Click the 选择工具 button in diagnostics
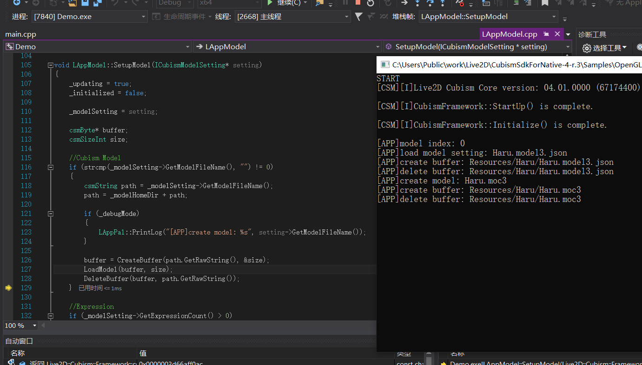Viewport: 642px width, 365px height. (605, 48)
